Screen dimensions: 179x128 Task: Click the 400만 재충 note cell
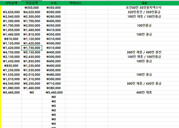click(144, 92)
